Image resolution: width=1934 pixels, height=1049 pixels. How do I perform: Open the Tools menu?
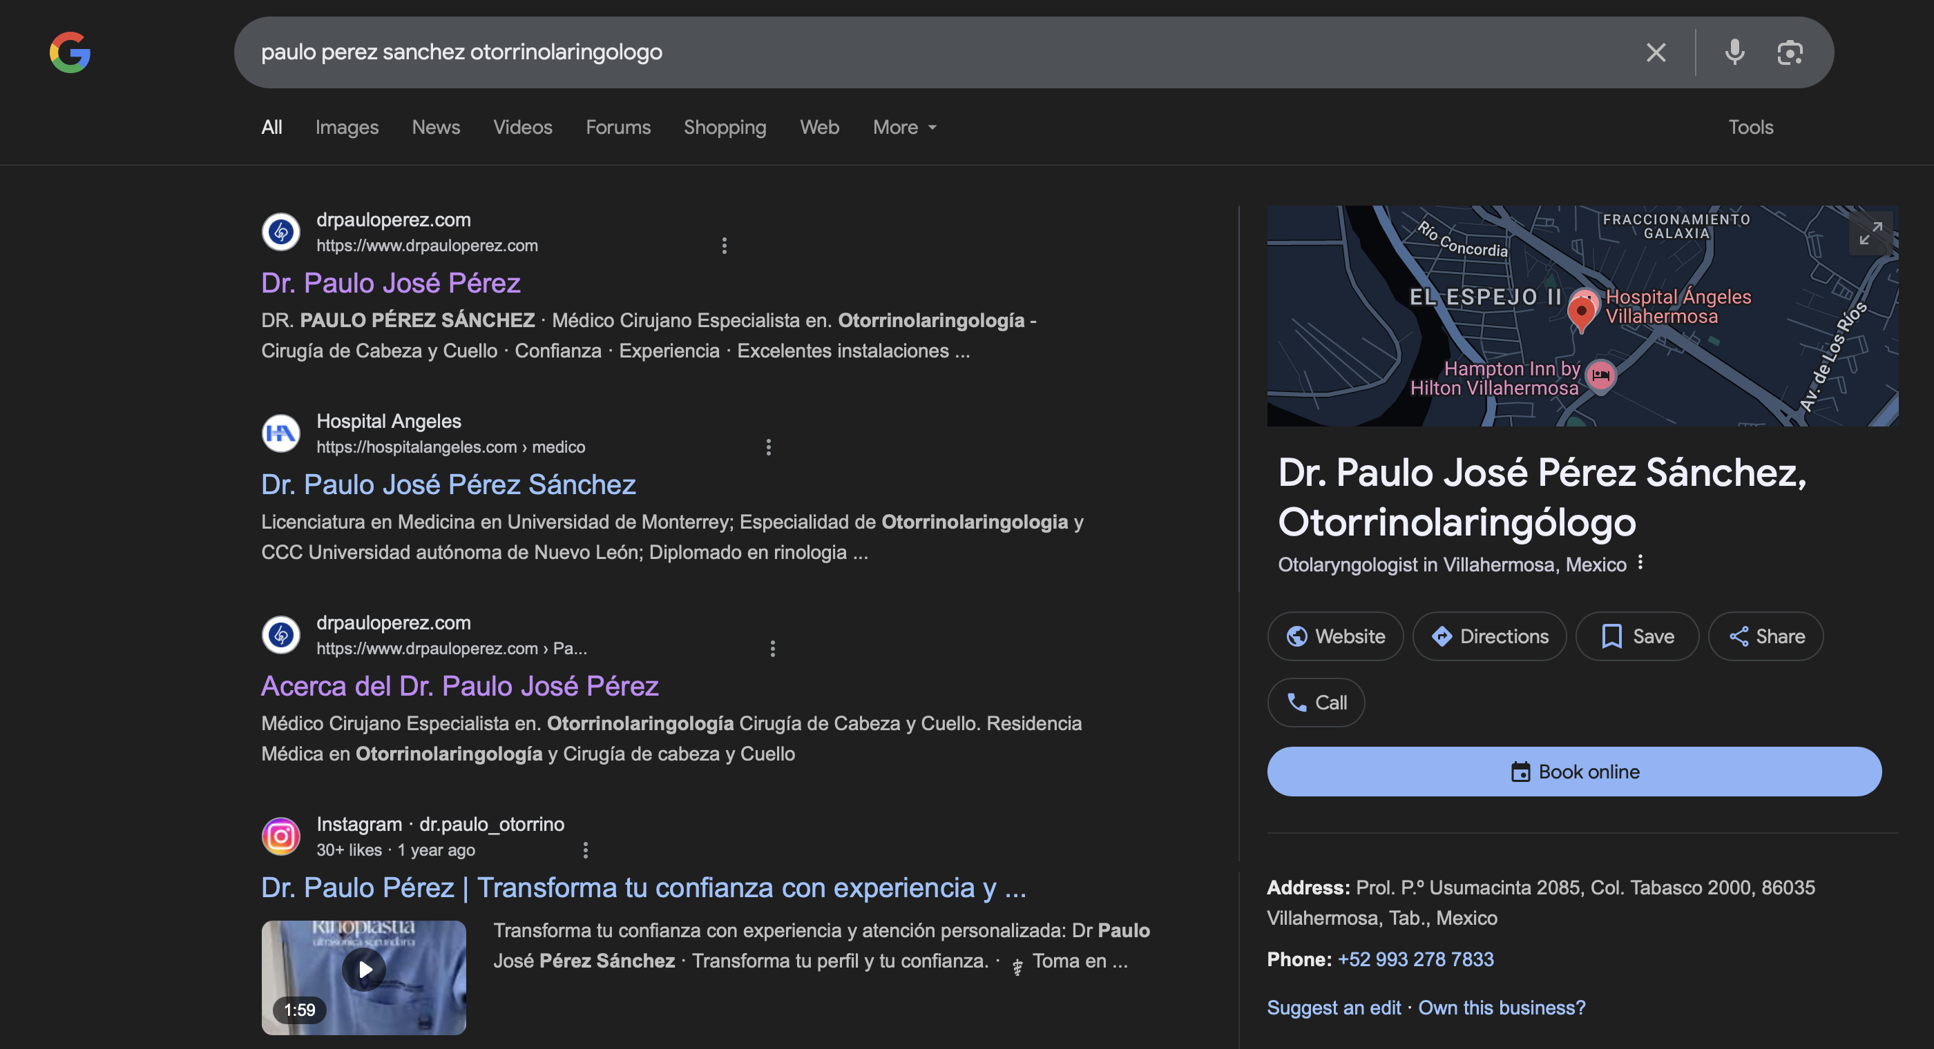tap(1750, 128)
